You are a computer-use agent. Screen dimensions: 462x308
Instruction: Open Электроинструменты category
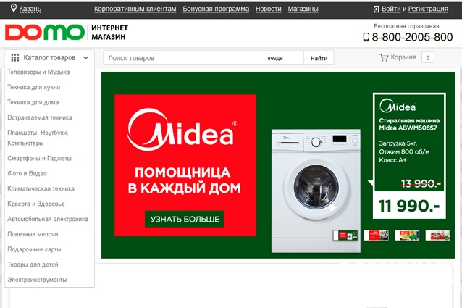[x=37, y=280]
